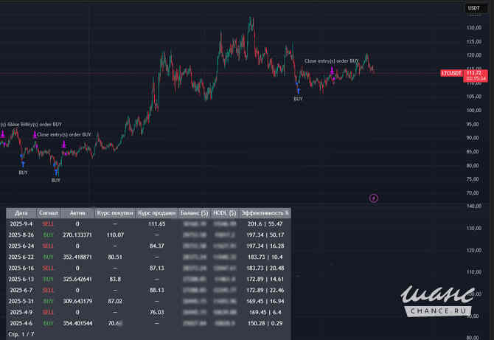Viewport: 494px width, 340px height.
Task: Click the right 'Close entry(s) order BUY' text label
Action: click(332, 60)
